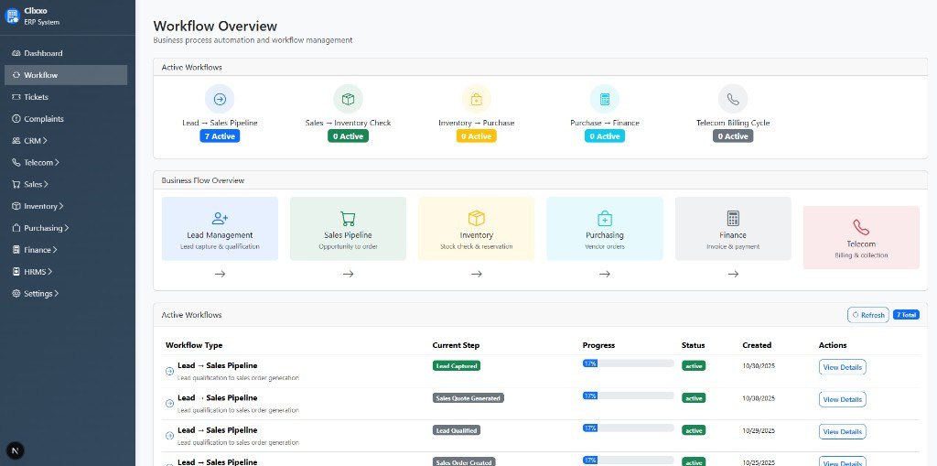Click the arrow below Lead Management card

pyautogui.click(x=220, y=274)
